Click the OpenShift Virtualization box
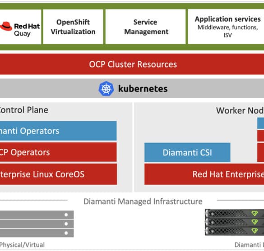 click(73, 27)
